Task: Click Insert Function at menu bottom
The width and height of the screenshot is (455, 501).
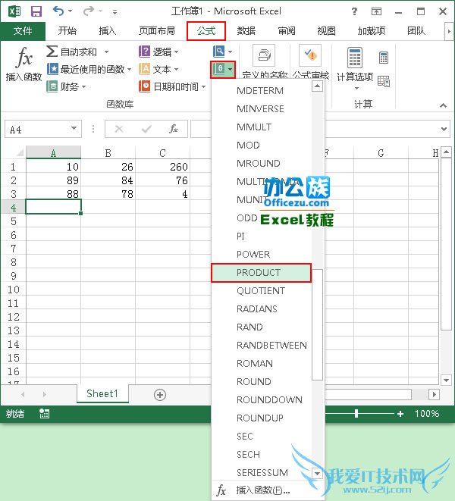Action: (268, 490)
